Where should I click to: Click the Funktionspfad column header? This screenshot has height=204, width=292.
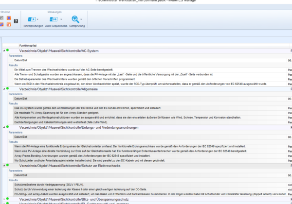point(28,46)
